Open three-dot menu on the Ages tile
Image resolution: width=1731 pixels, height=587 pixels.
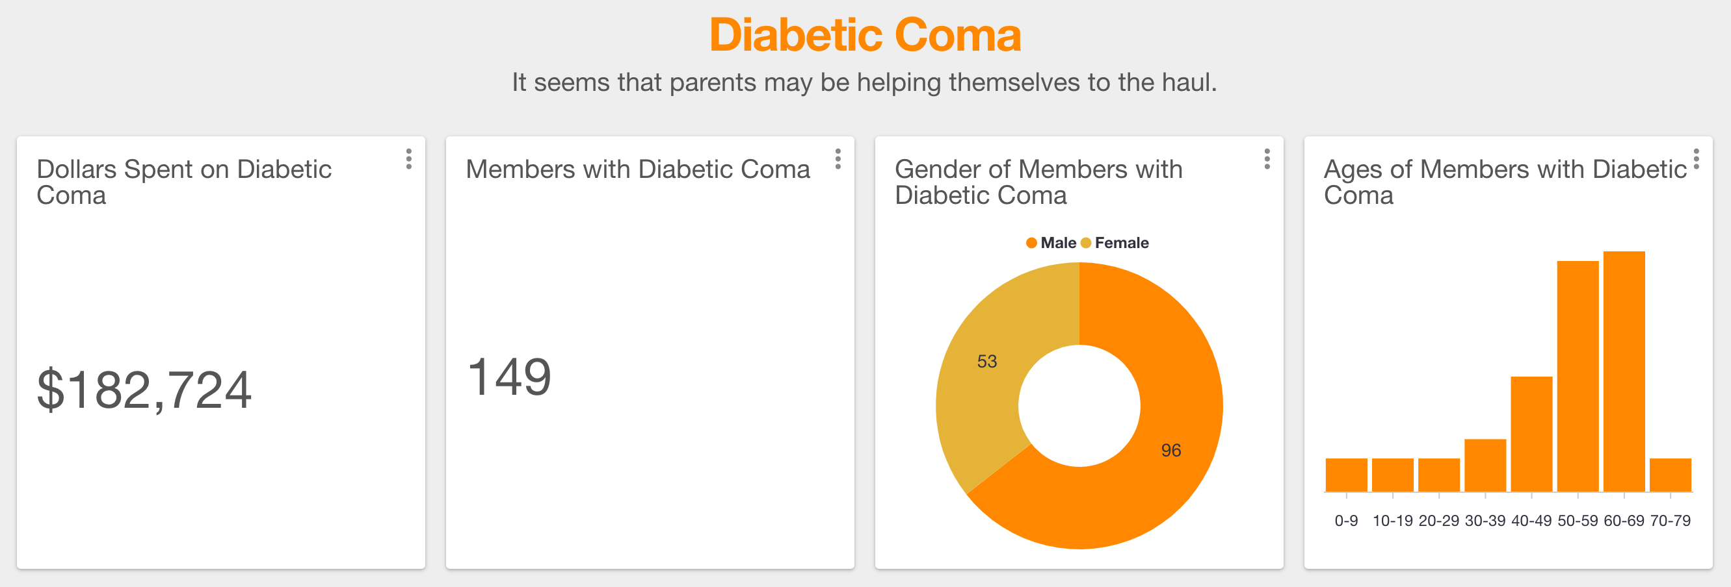coord(1697,159)
